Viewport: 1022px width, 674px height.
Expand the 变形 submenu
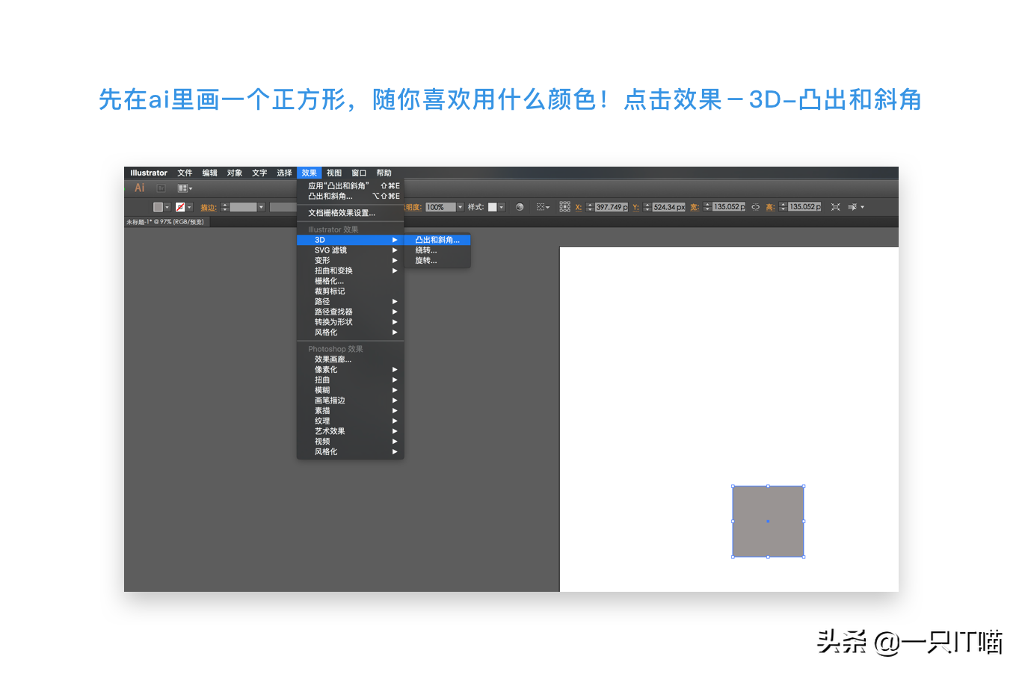pyautogui.click(x=351, y=261)
